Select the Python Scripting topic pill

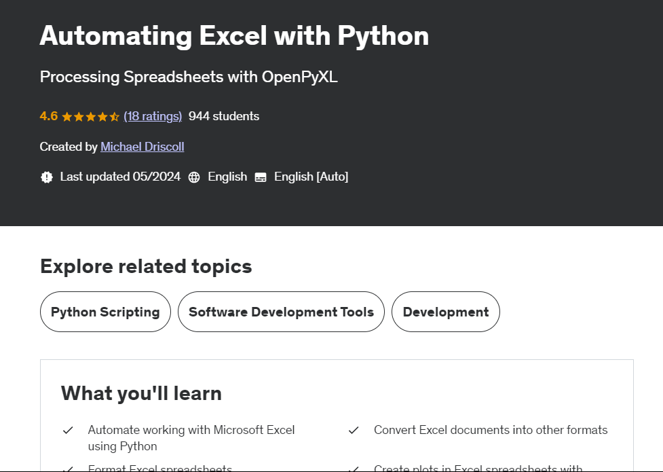105,312
